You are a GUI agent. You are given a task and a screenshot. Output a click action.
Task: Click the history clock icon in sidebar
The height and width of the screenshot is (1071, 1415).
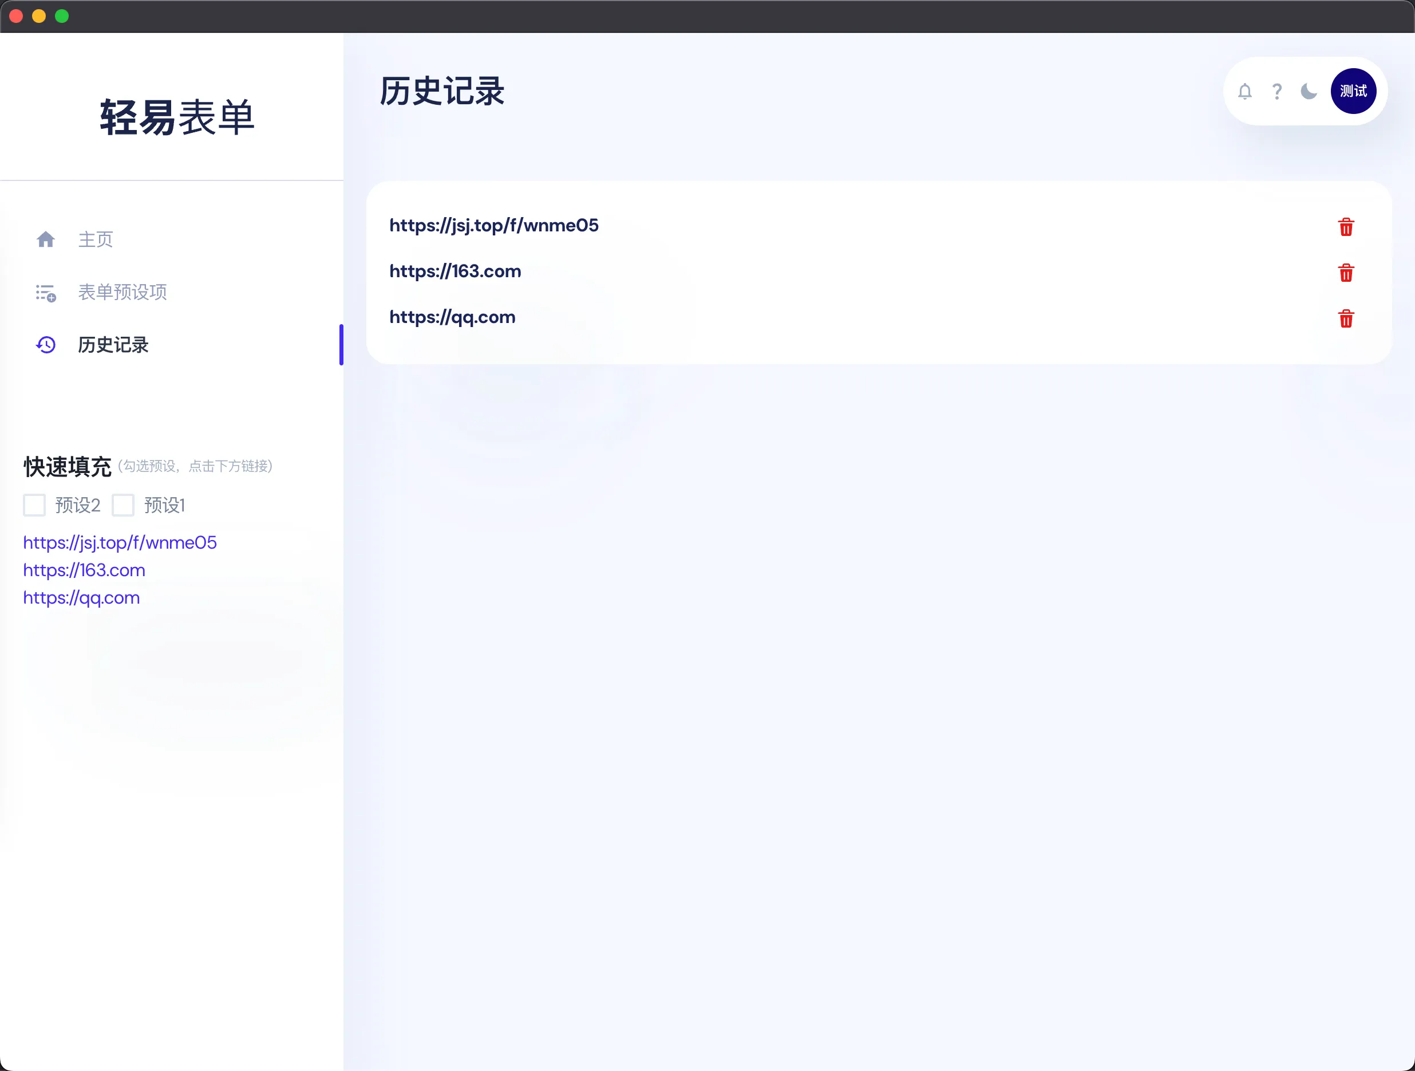pos(45,345)
